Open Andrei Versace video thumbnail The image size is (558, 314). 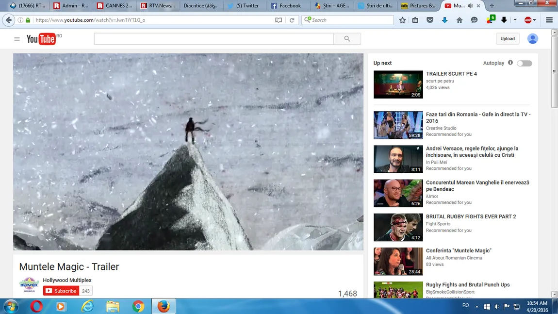coord(398,159)
